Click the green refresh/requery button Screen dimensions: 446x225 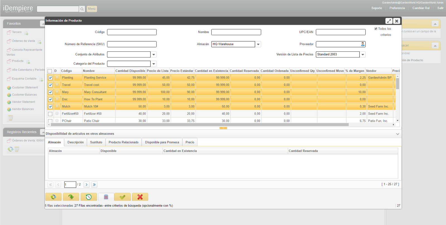[53, 197]
